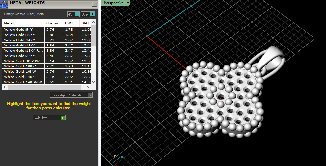326x166 pixels.
Task: Click the Metal Weights scale icon
Action: (x=4, y=4)
